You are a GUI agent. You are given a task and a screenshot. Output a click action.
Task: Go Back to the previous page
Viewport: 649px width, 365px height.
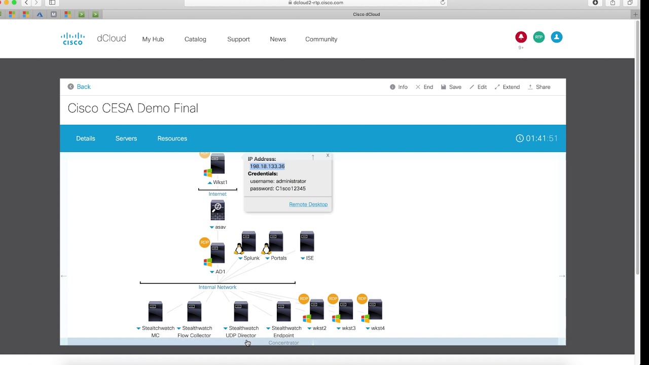tap(79, 87)
